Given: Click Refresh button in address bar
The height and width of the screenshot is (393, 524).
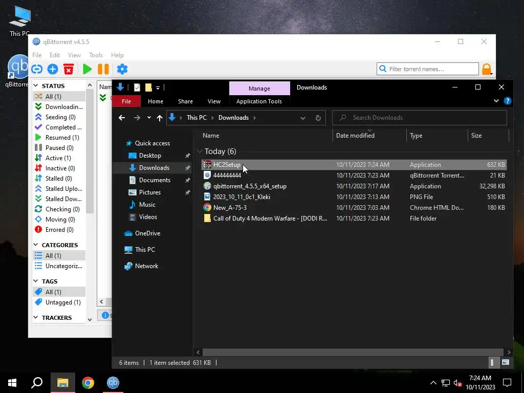Looking at the screenshot, I should (x=318, y=118).
